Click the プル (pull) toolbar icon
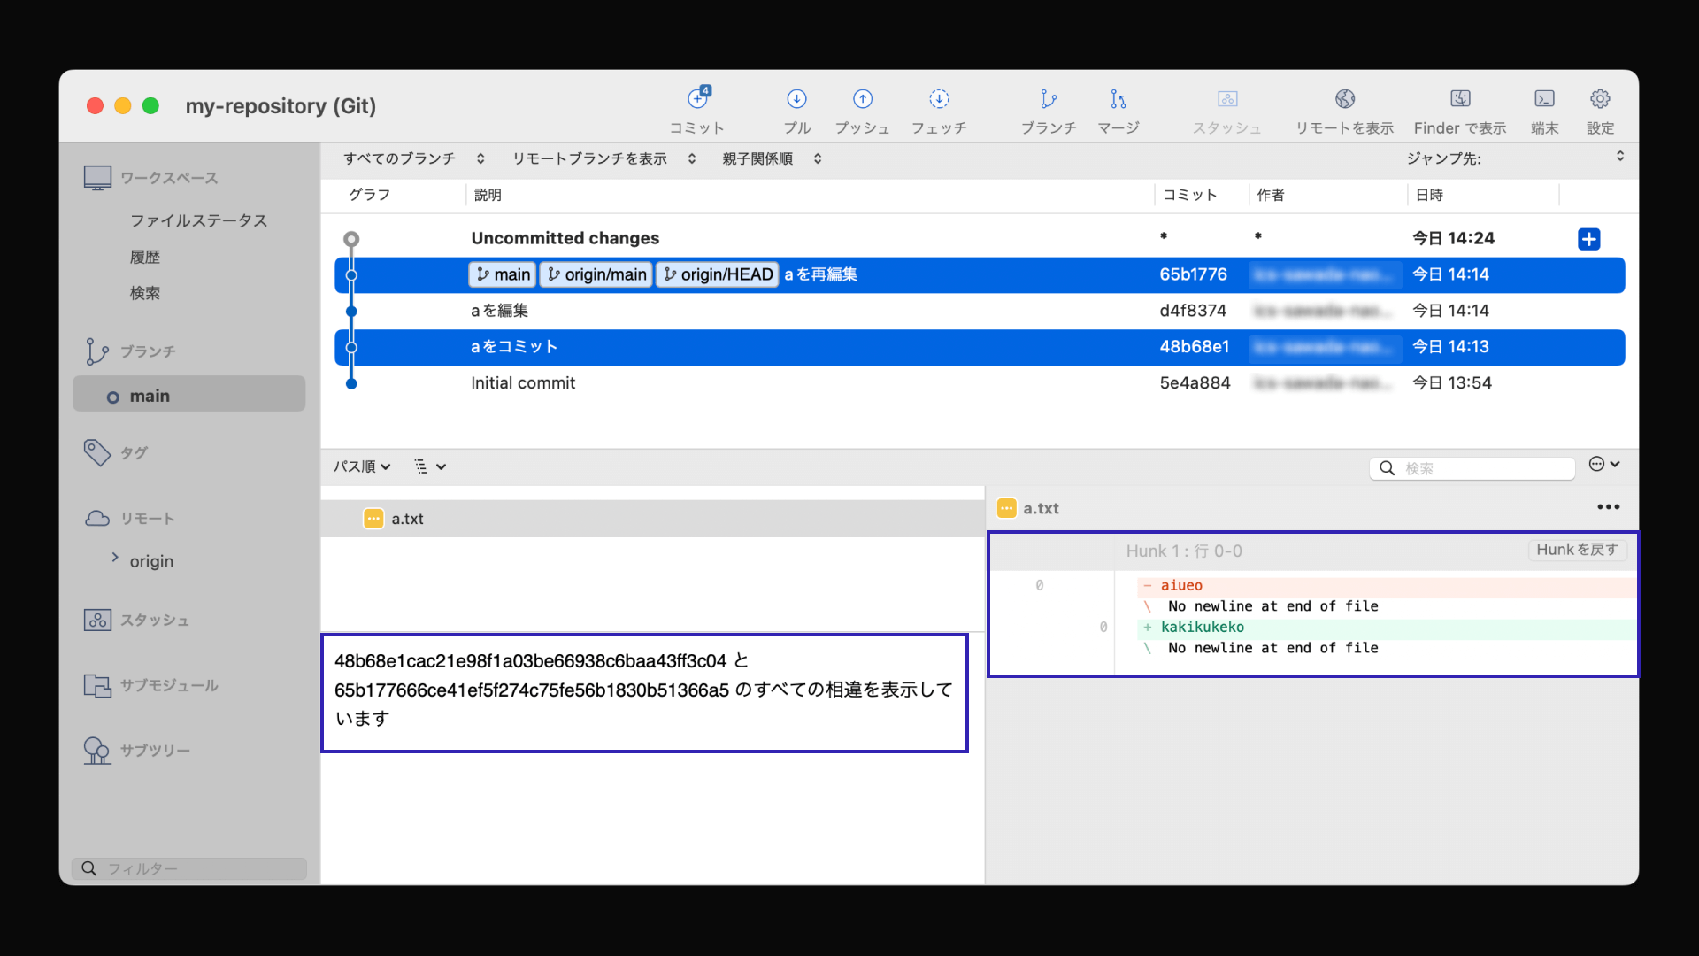1699x956 pixels. (x=796, y=98)
